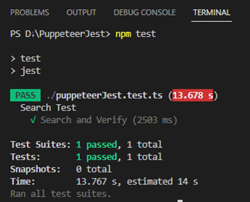
Task: Click the 'PS D:\PuppeteerJest>' prompt
Action: click(60, 34)
